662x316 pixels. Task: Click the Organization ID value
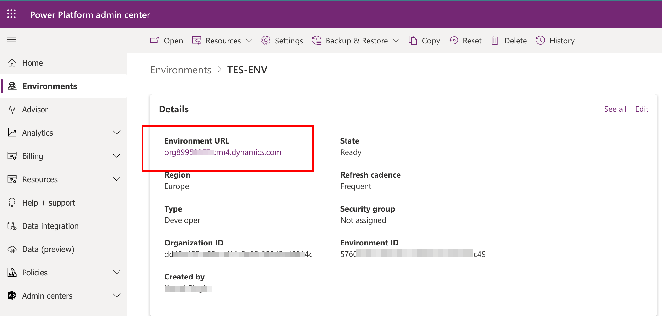[x=238, y=254]
